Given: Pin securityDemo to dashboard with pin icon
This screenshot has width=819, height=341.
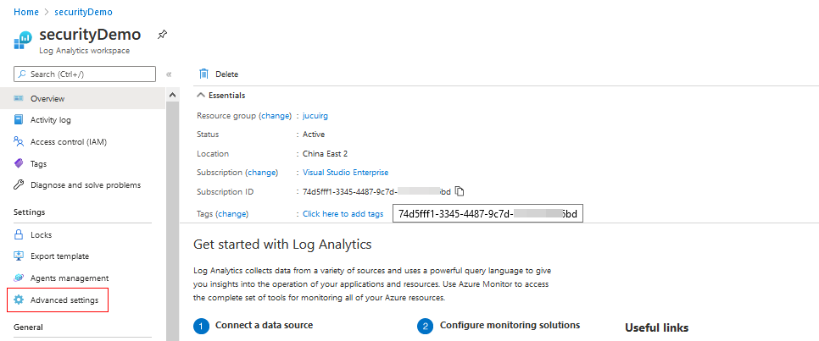Looking at the screenshot, I should click(x=163, y=35).
